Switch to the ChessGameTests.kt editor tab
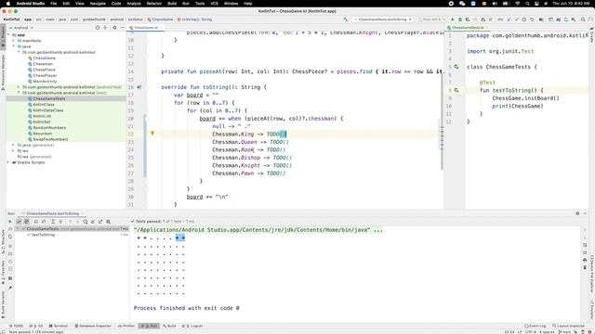Image resolution: width=595 pixels, height=334 pixels. (468, 28)
